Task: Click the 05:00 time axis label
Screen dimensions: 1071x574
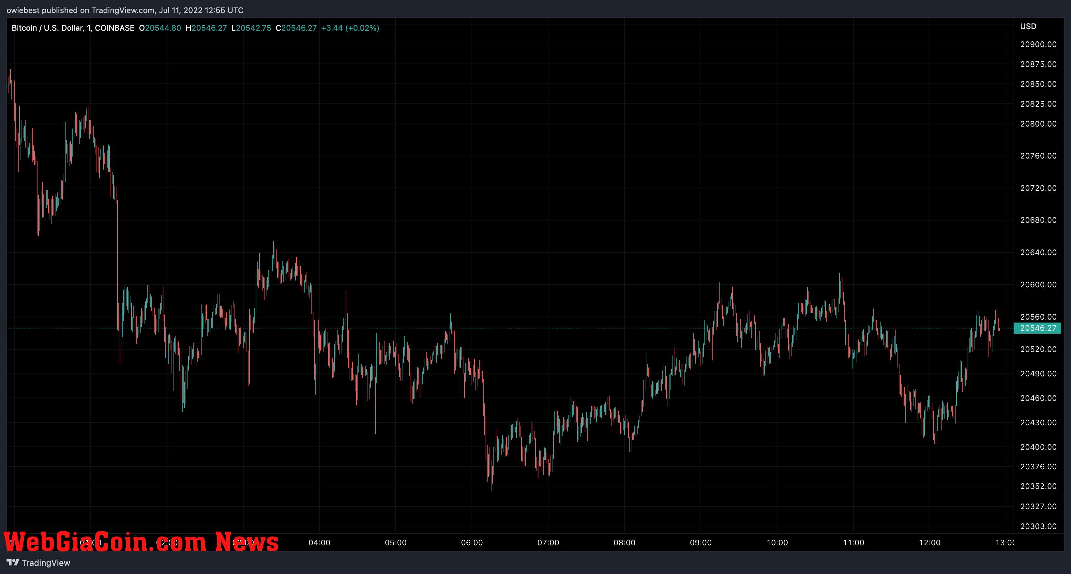Action: tap(395, 542)
